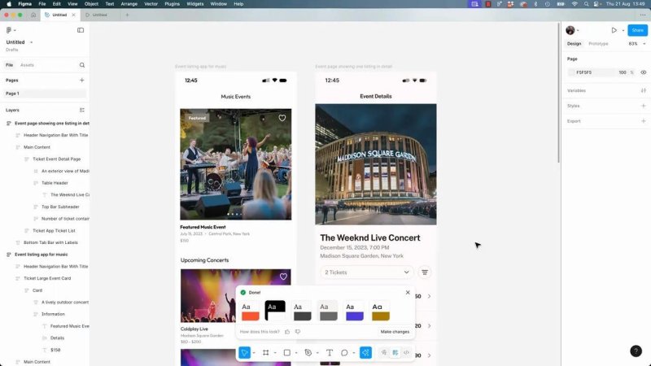Select the Comment tool
Viewport: 651px width, 366px height.
(344, 353)
